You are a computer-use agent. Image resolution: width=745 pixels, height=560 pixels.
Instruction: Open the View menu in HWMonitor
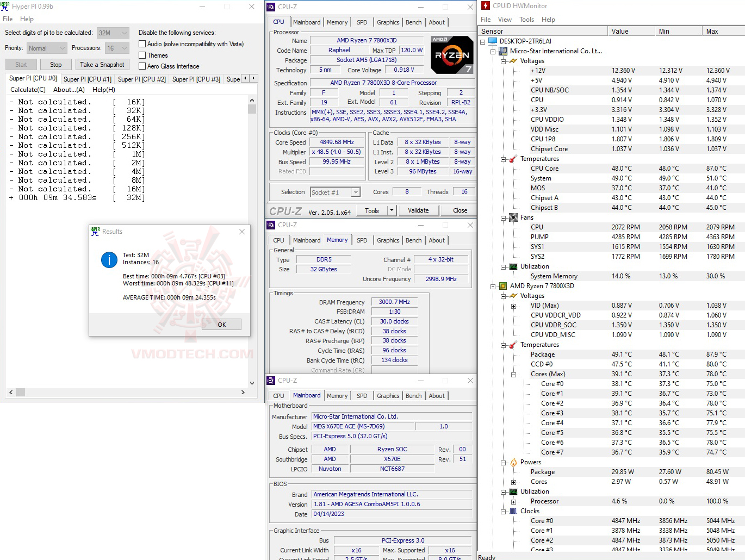[x=505, y=20]
